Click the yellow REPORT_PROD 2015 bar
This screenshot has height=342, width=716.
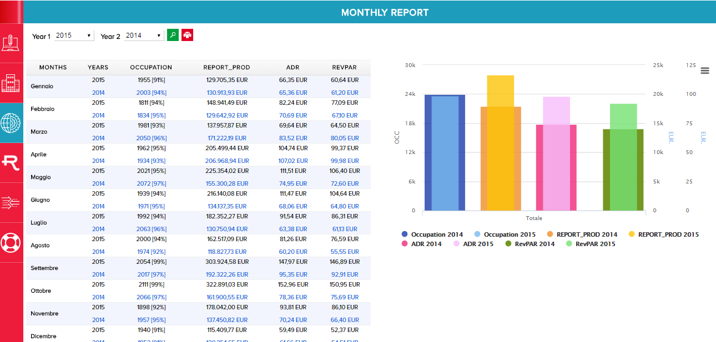pyautogui.click(x=501, y=143)
